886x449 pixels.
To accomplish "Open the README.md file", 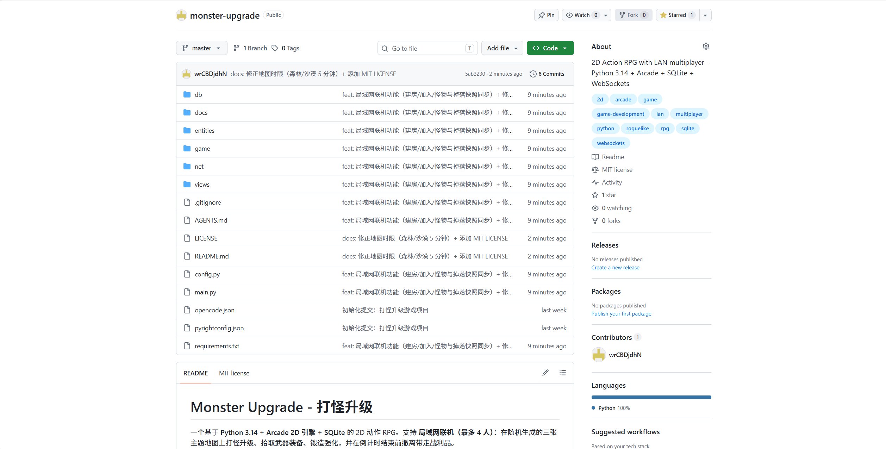I will click(x=212, y=256).
